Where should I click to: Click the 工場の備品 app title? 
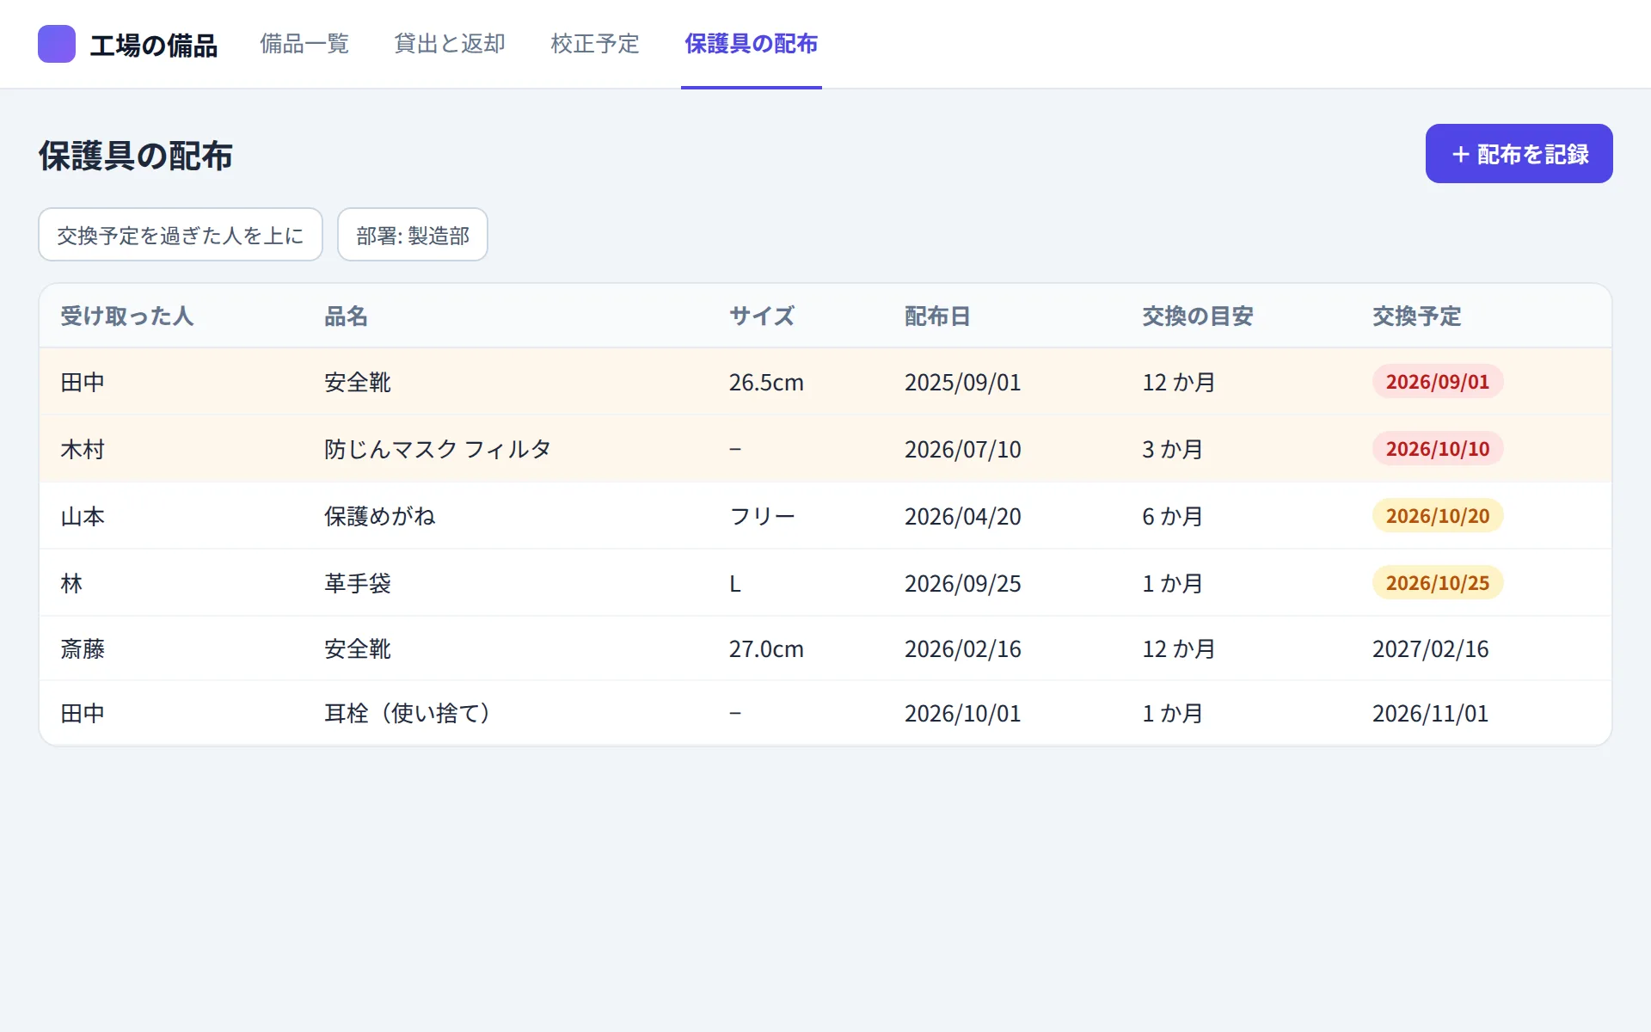[x=154, y=46]
